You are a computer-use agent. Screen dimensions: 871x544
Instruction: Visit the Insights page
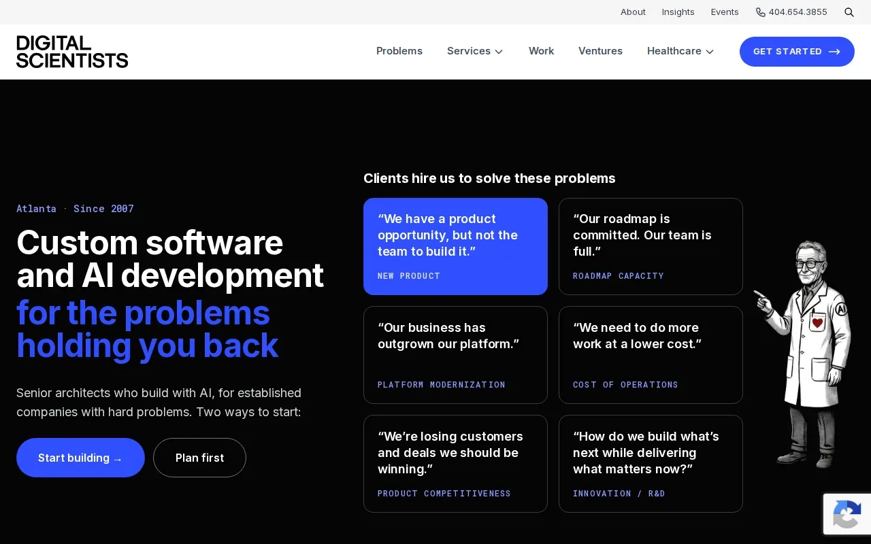[678, 12]
